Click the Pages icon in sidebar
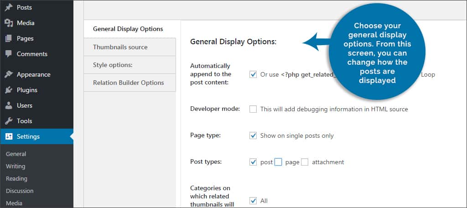This screenshot has height=208, width=467. 9,38
